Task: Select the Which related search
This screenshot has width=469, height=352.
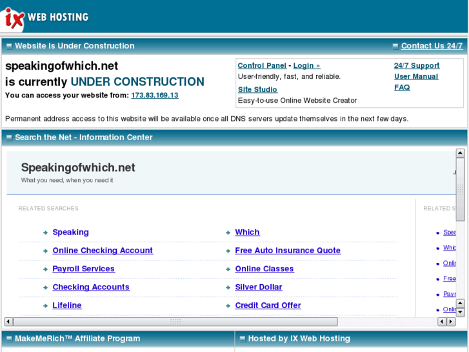Action: (x=247, y=232)
